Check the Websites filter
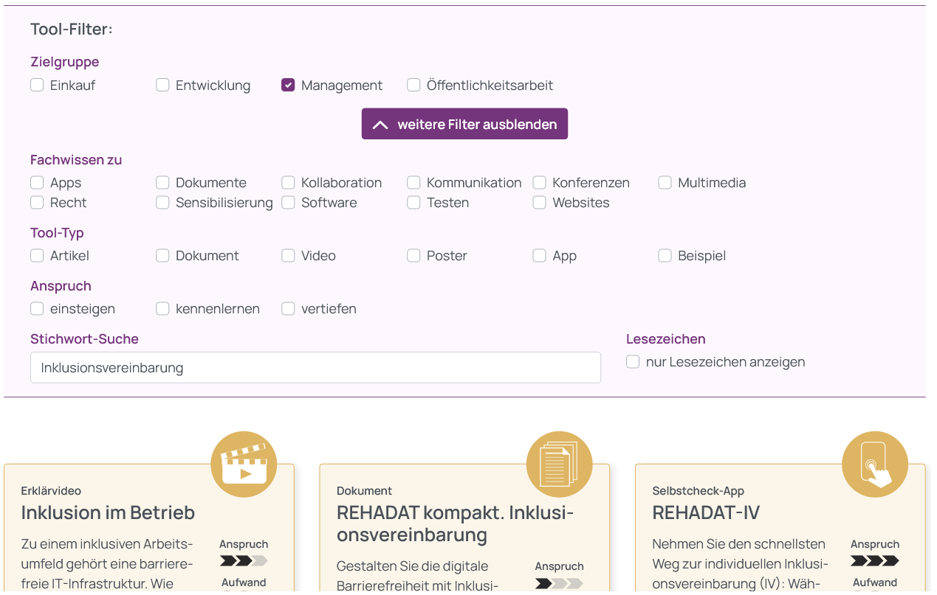 [x=539, y=202]
